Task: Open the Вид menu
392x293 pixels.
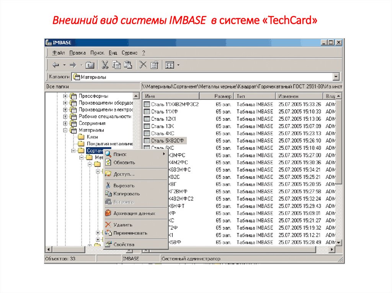Action: (113, 53)
